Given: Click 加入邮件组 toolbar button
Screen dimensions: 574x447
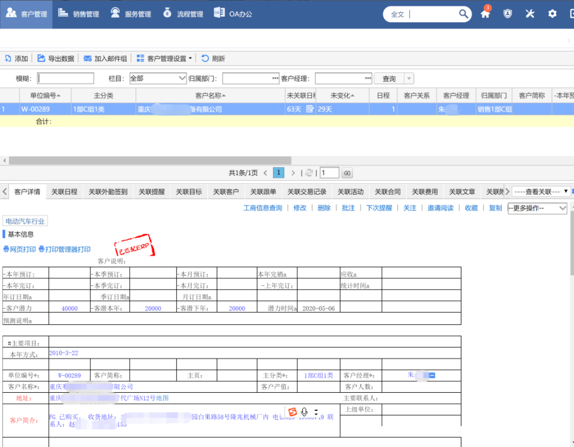Looking at the screenshot, I should point(105,58).
